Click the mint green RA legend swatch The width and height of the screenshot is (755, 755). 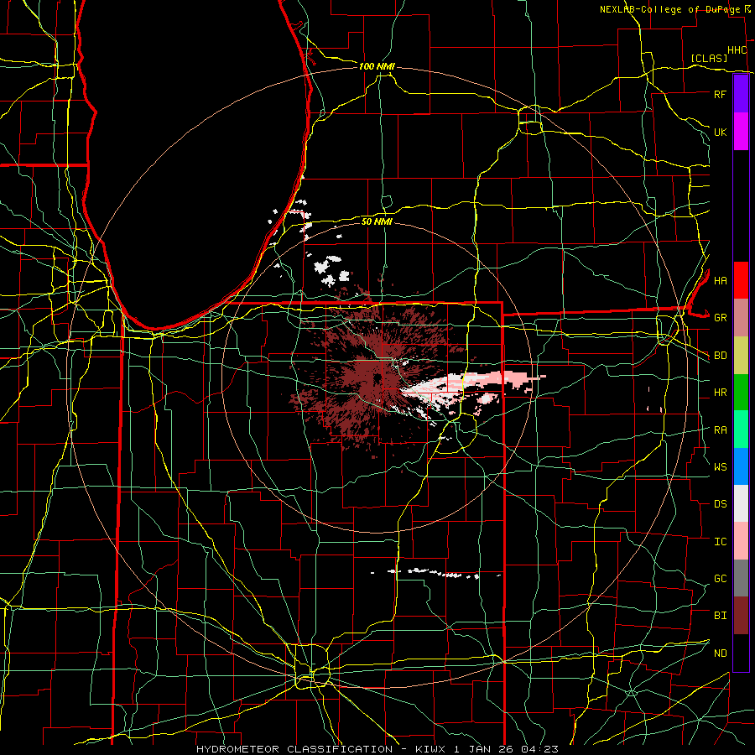(x=741, y=430)
